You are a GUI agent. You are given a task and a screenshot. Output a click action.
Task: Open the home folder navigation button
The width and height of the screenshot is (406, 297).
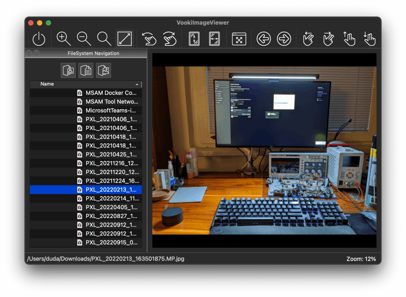[68, 70]
